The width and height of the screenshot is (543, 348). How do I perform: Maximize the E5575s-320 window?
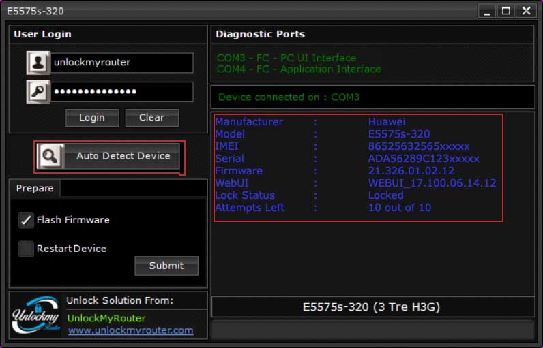coord(506,11)
